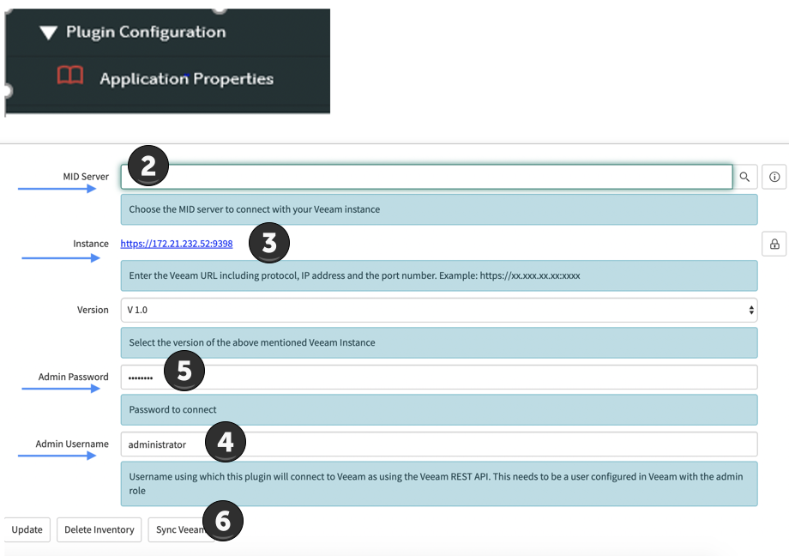Click the Admin Username field
This screenshot has width=789, height=556.
pyautogui.click(x=439, y=444)
